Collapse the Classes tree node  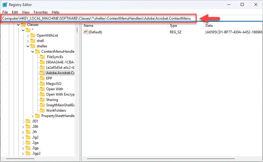18,25
